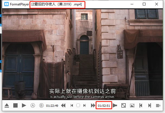165x113 pixels.
Task: Minimize the FormatPlayer window
Action: pos(132,4)
